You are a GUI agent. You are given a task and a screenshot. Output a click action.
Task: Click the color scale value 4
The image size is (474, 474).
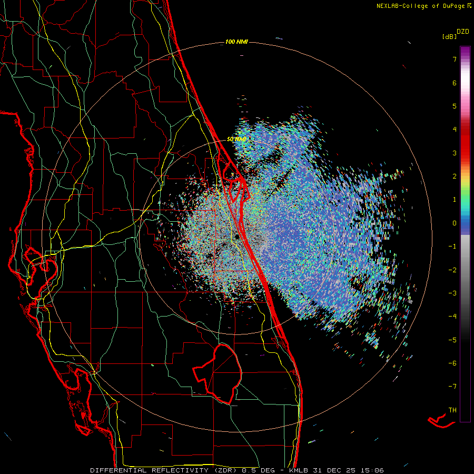455,130
